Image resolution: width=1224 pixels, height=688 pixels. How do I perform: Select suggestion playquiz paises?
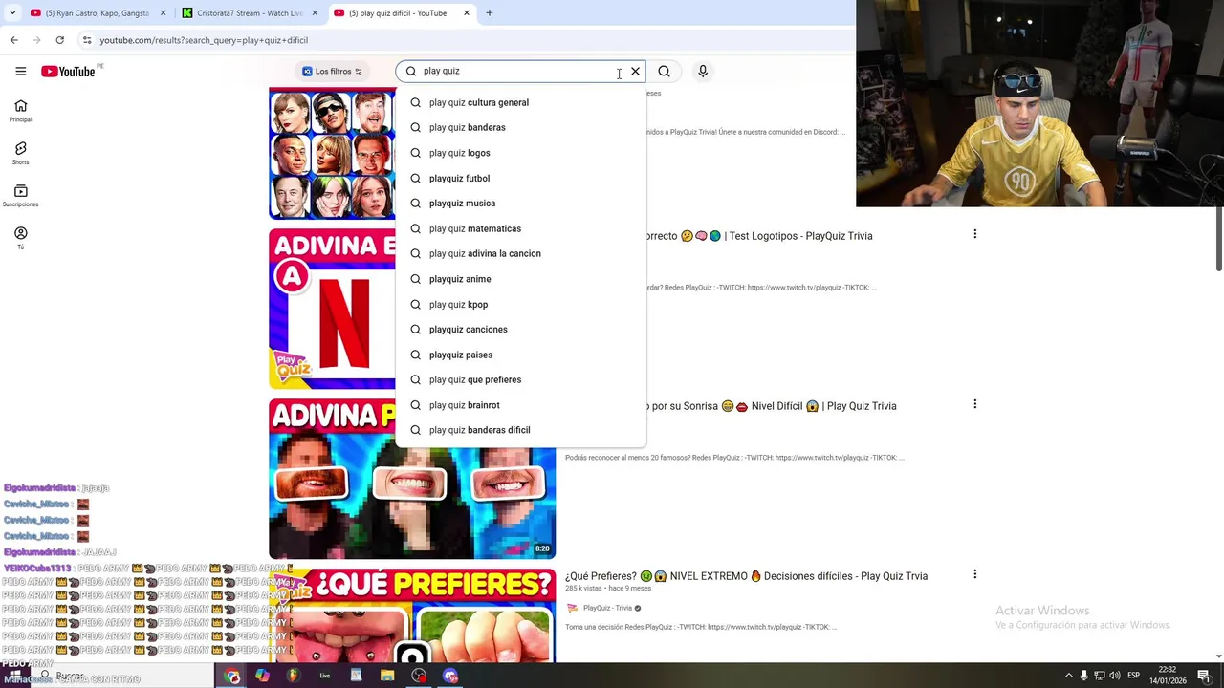(x=521, y=355)
